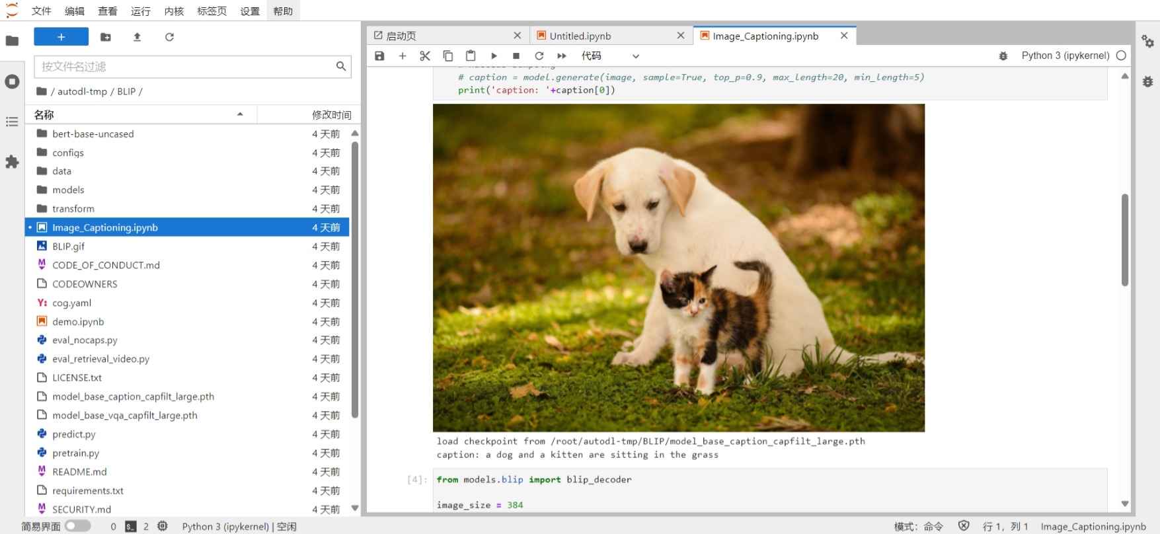Cut the selected cell using scissors icon
Image resolution: width=1160 pixels, height=534 pixels.
[425, 56]
